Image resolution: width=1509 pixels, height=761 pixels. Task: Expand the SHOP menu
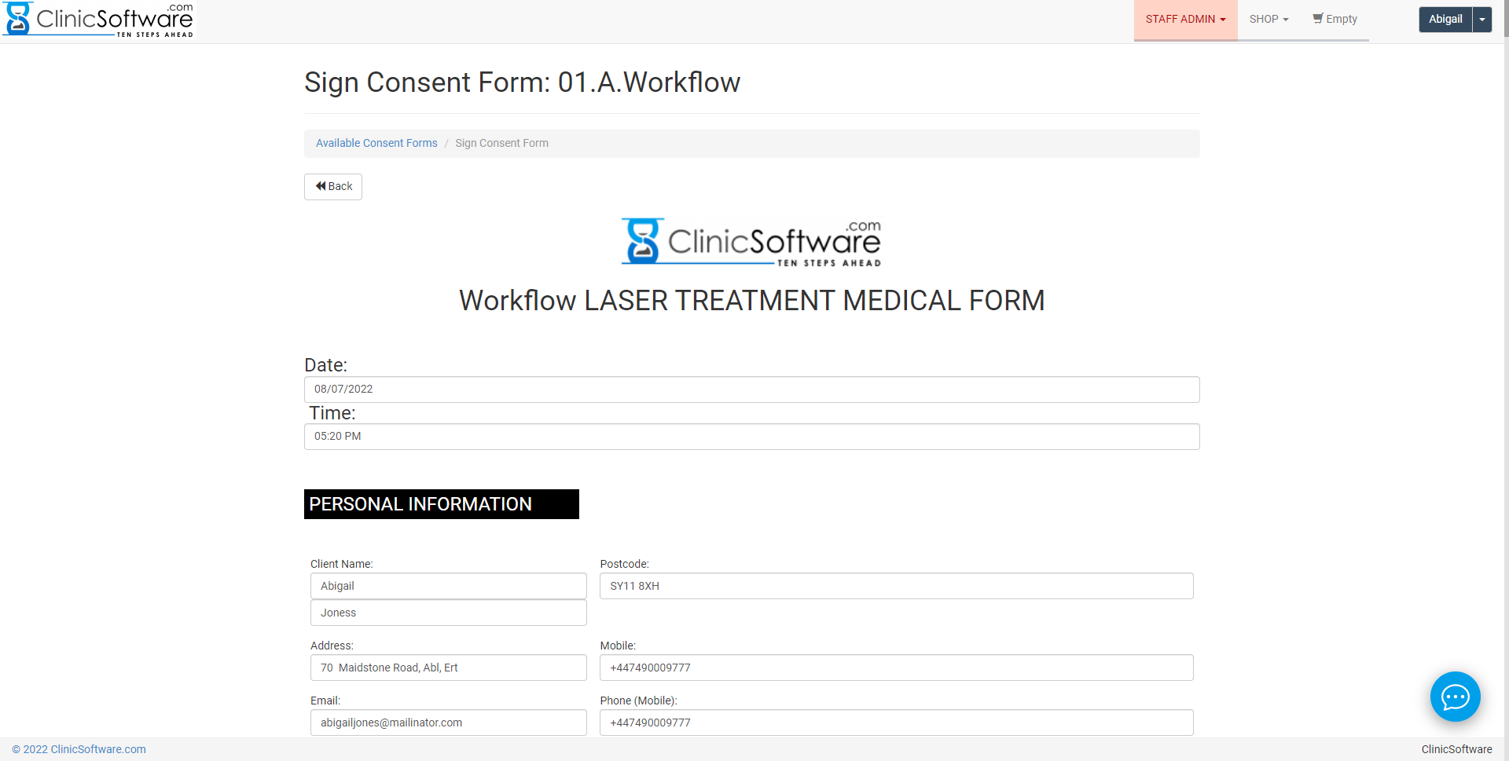[1269, 19]
